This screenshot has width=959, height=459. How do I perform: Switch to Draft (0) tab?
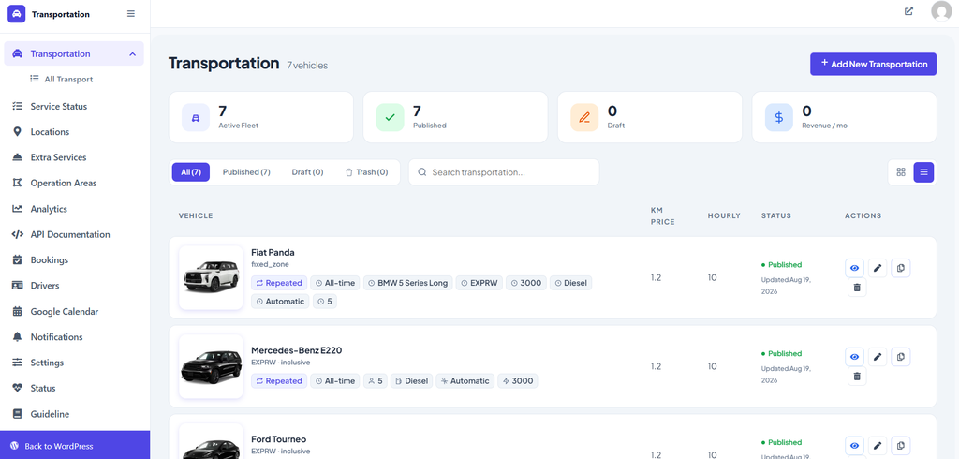tap(307, 172)
